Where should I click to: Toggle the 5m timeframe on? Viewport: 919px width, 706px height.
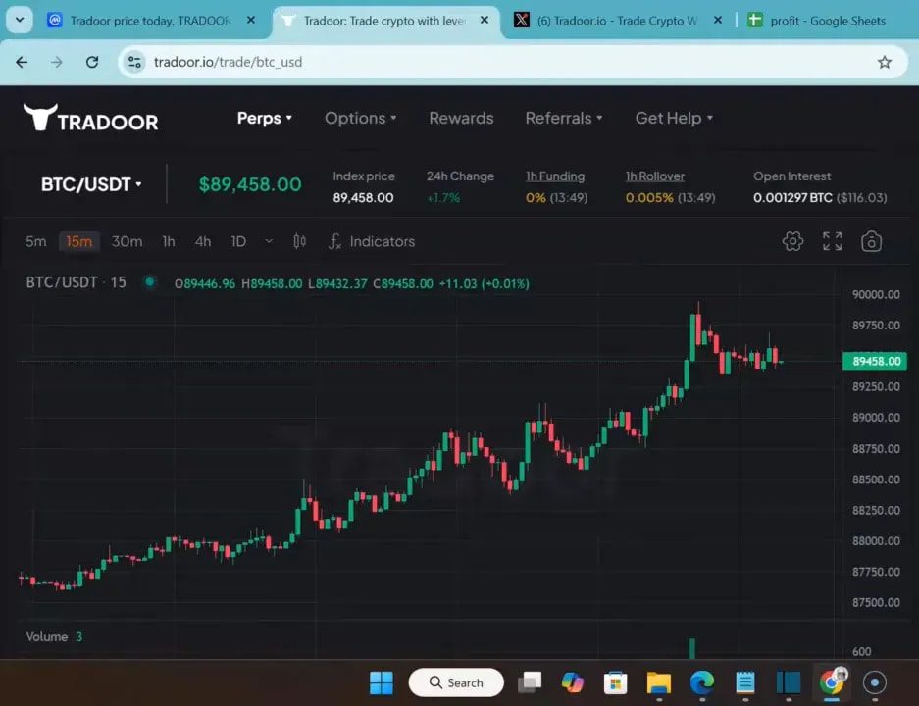(x=35, y=241)
